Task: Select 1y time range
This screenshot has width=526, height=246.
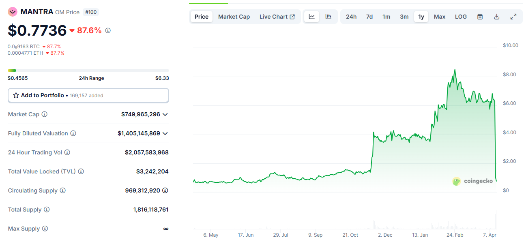Action: click(x=421, y=17)
